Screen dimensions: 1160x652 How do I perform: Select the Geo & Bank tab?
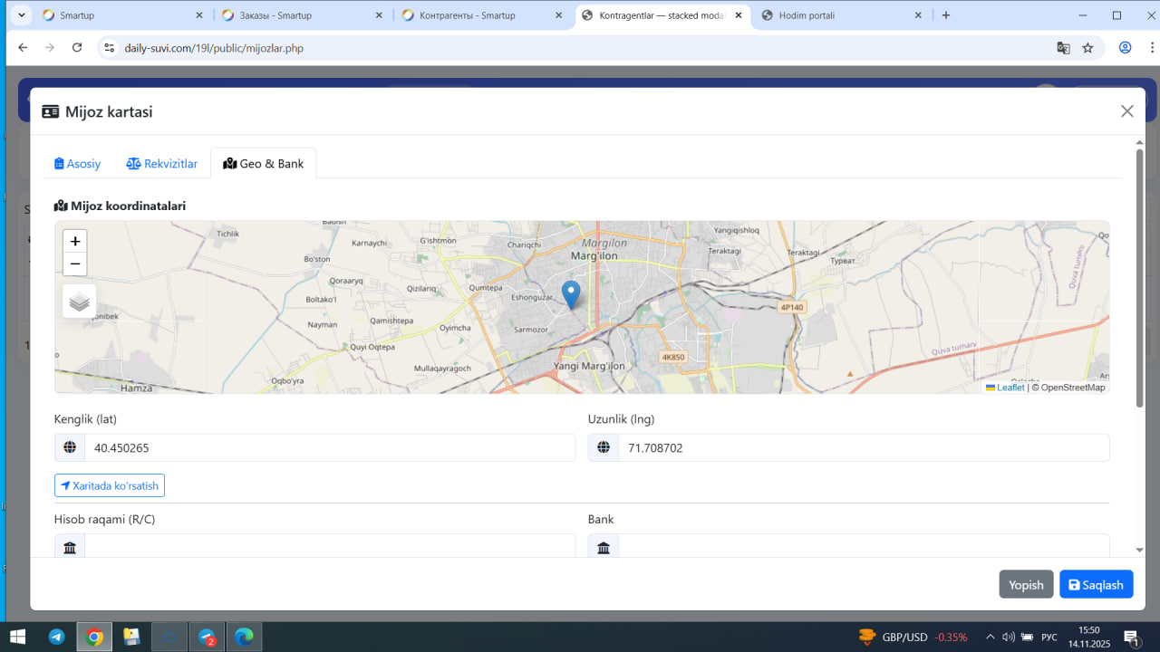264,164
